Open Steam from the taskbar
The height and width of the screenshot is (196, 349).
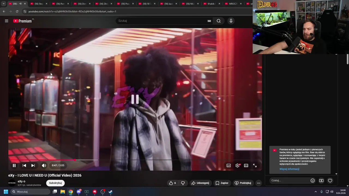[x=111, y=192]
